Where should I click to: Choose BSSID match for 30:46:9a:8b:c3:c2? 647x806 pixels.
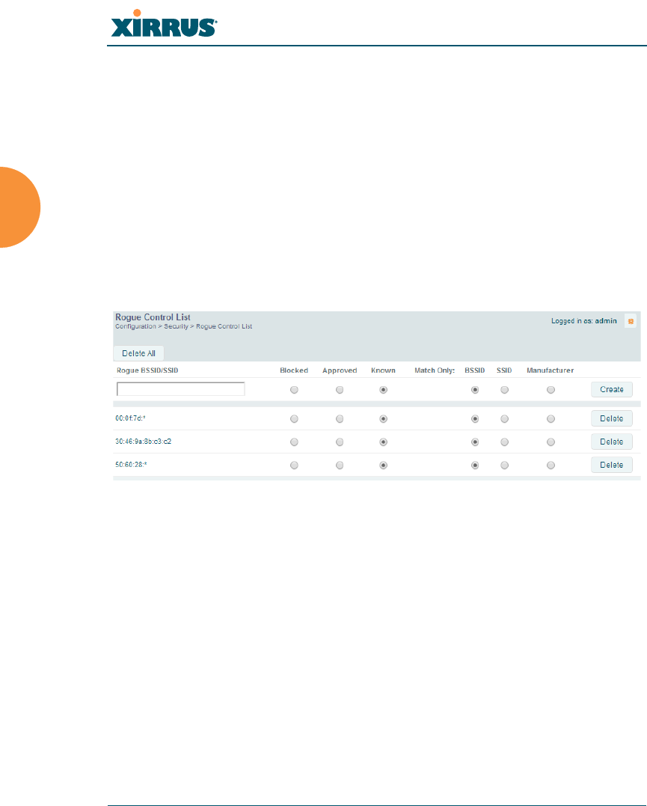pyautogui.click(x=475, y=442)
